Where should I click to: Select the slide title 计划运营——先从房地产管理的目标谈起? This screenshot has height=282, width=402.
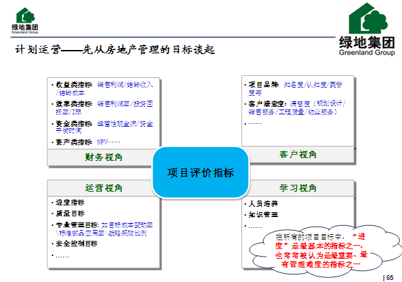coord(115,49)
